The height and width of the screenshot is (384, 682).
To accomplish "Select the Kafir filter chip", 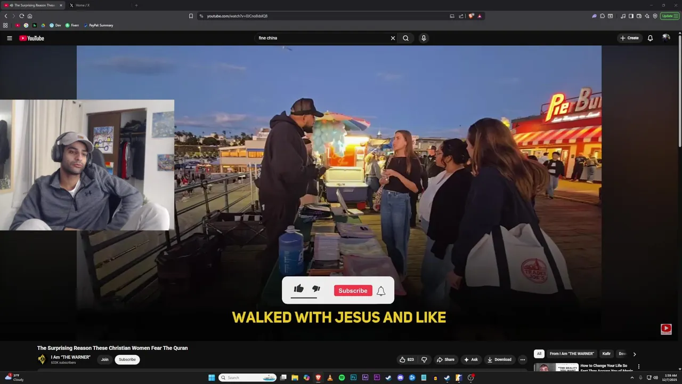I will 606,354.
